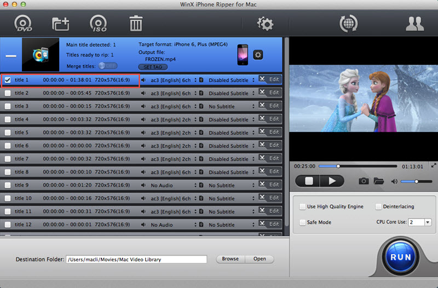Open the subtitle dropdown for title 6
438x288 pixels.
(232, 146)
